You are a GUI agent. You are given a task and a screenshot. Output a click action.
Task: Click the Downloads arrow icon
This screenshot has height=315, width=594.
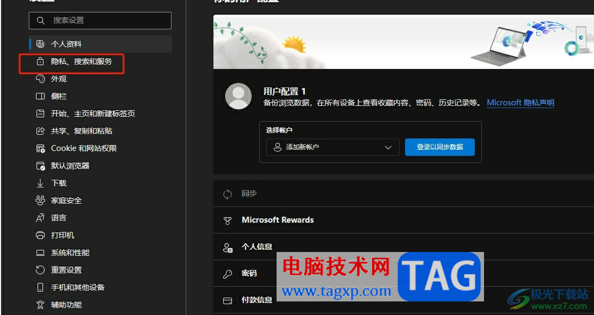[40, 183]
